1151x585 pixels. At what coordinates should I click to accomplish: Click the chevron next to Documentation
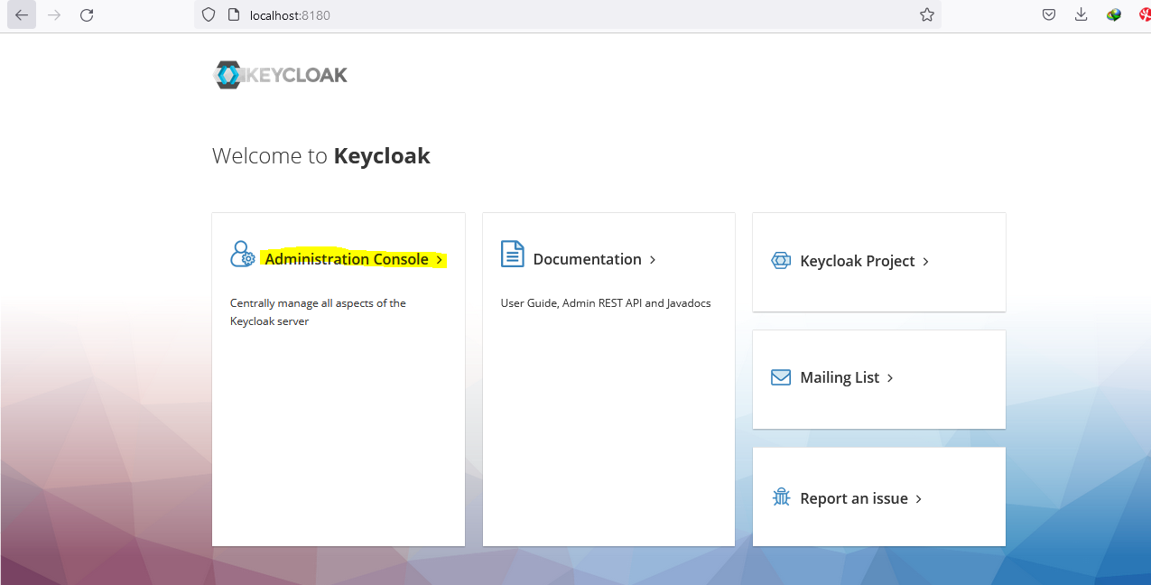pos(653,260)
